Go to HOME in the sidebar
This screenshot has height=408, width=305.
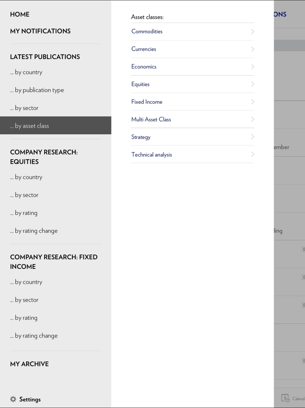tap(20, 14)
